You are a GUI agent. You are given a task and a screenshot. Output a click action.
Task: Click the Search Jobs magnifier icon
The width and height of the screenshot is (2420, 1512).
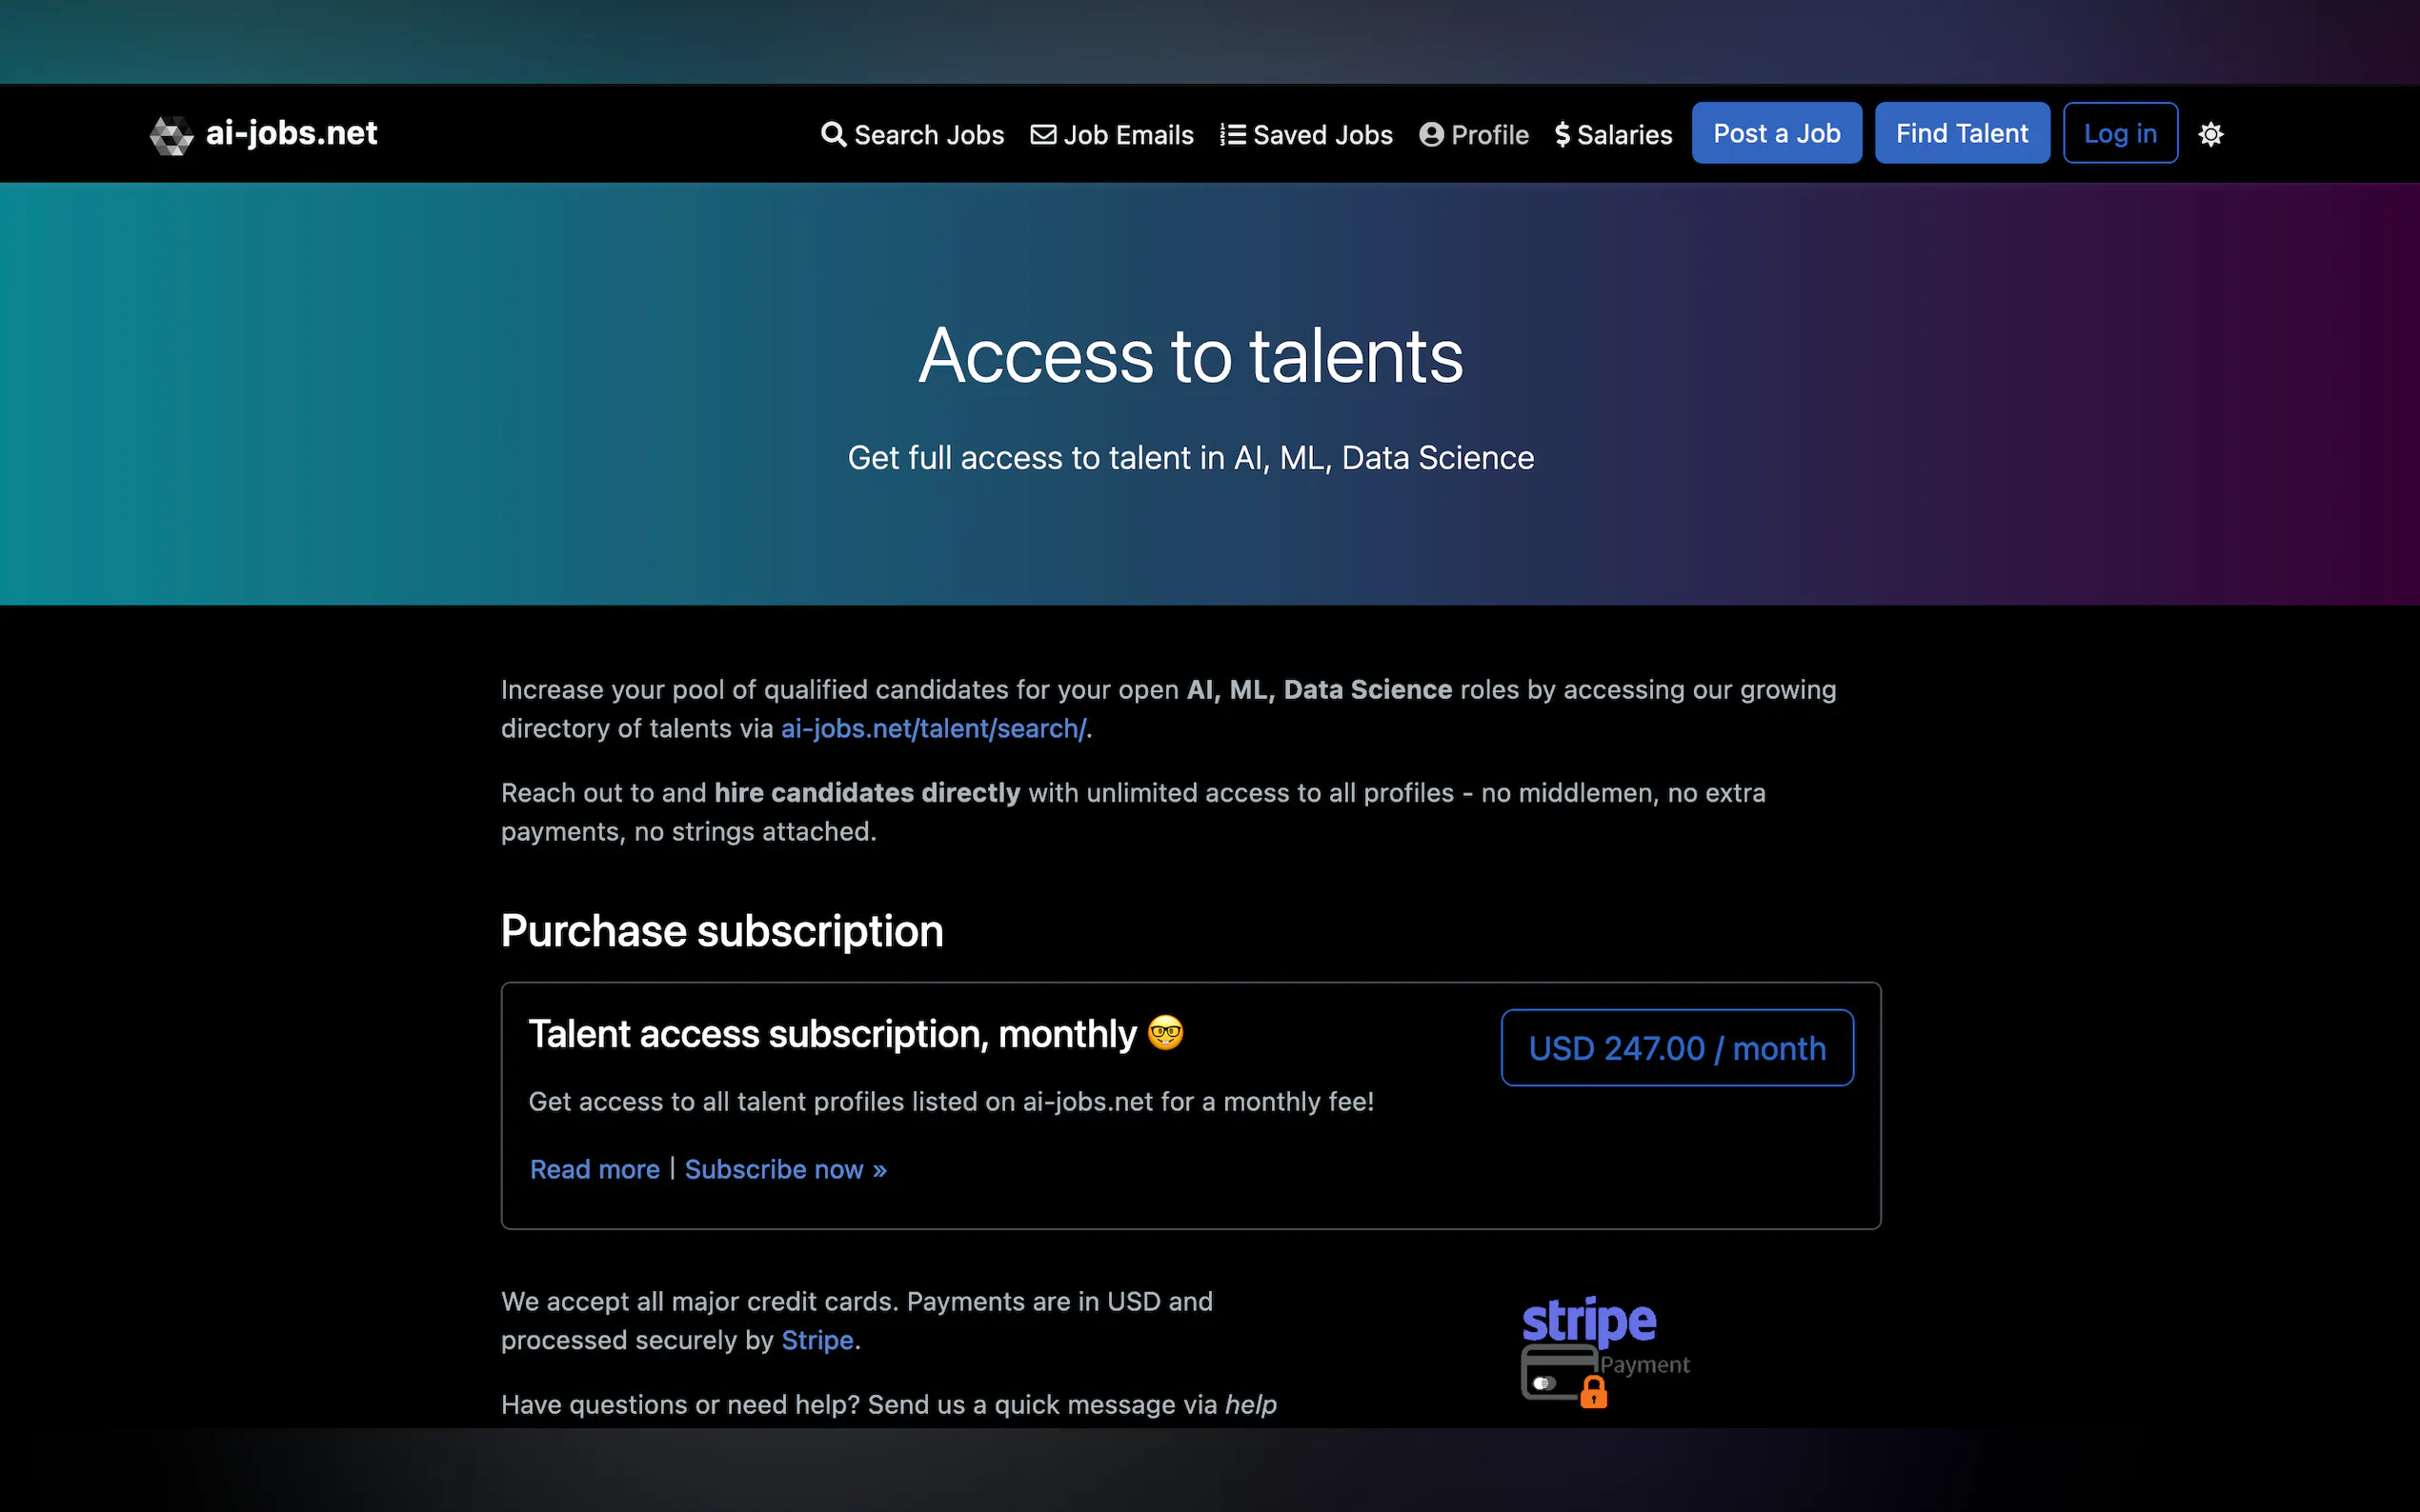[x=833, y=134]
